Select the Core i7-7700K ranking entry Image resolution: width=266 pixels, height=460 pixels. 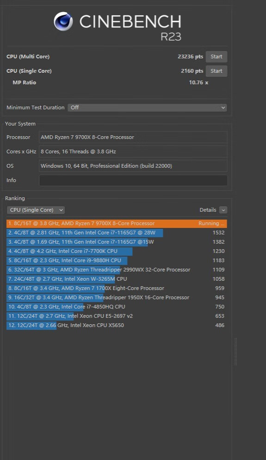[117, 252]
